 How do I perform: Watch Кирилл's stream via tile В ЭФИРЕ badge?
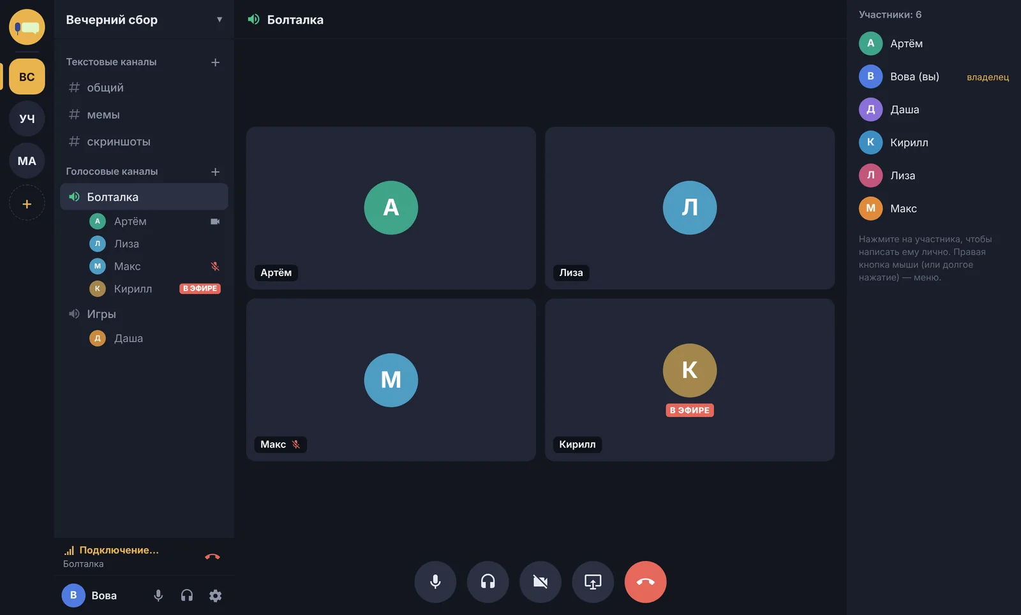click(x=690, y=410)
